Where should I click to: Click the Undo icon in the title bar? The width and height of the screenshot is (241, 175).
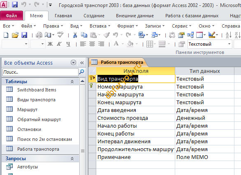tap(23, 5)
